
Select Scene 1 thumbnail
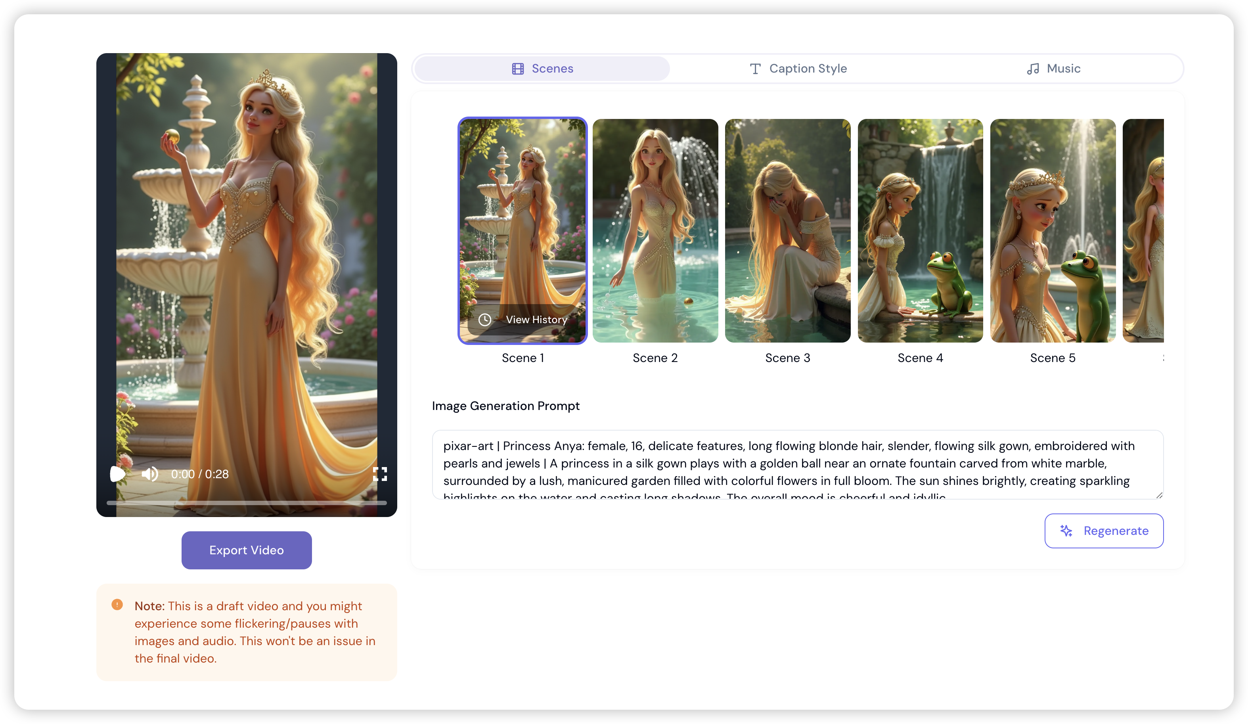523,231
